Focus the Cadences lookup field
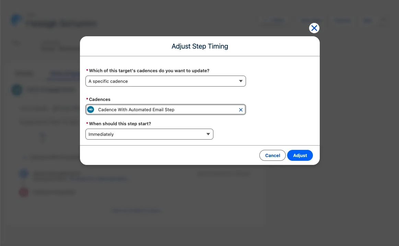 166,110
